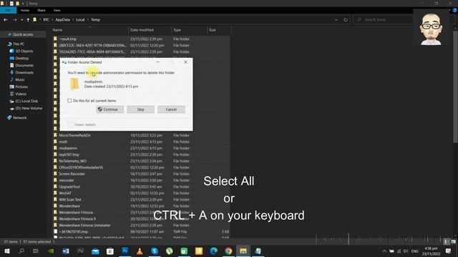Open Videos in navigation pane
The width and height of the screenshot is (458, 257).
point(21,94)
